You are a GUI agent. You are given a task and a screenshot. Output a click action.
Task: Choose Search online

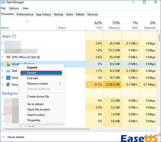coord(41,115)
